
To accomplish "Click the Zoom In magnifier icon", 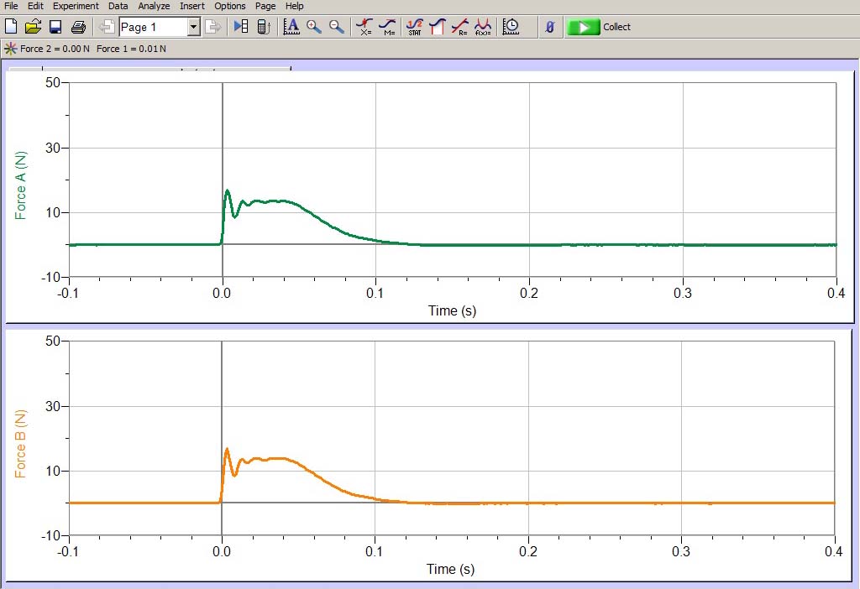I will pos(314,27).
